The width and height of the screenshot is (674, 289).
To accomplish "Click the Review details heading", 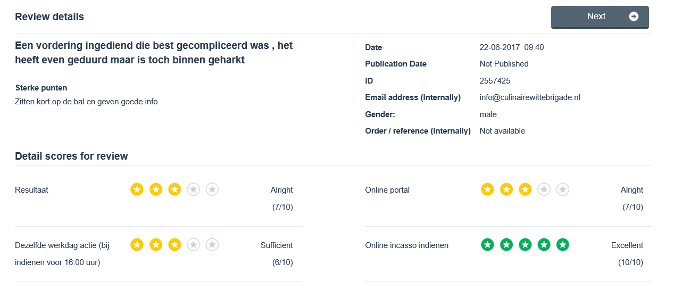I will 49,16.
